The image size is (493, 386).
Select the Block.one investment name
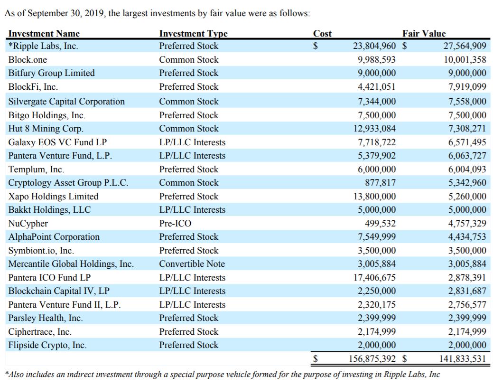pos(28,59)
